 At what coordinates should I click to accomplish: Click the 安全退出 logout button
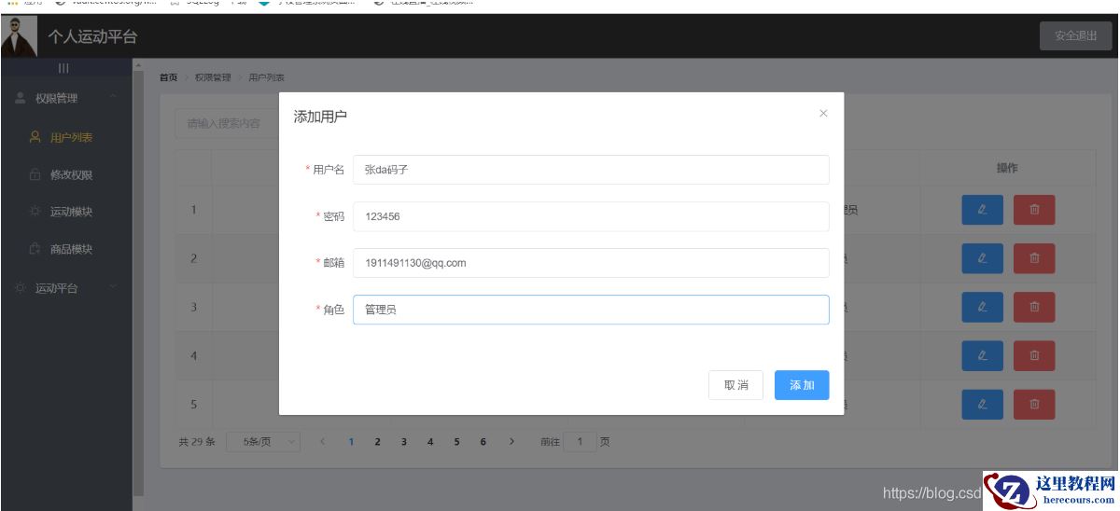coord(1076,35)
